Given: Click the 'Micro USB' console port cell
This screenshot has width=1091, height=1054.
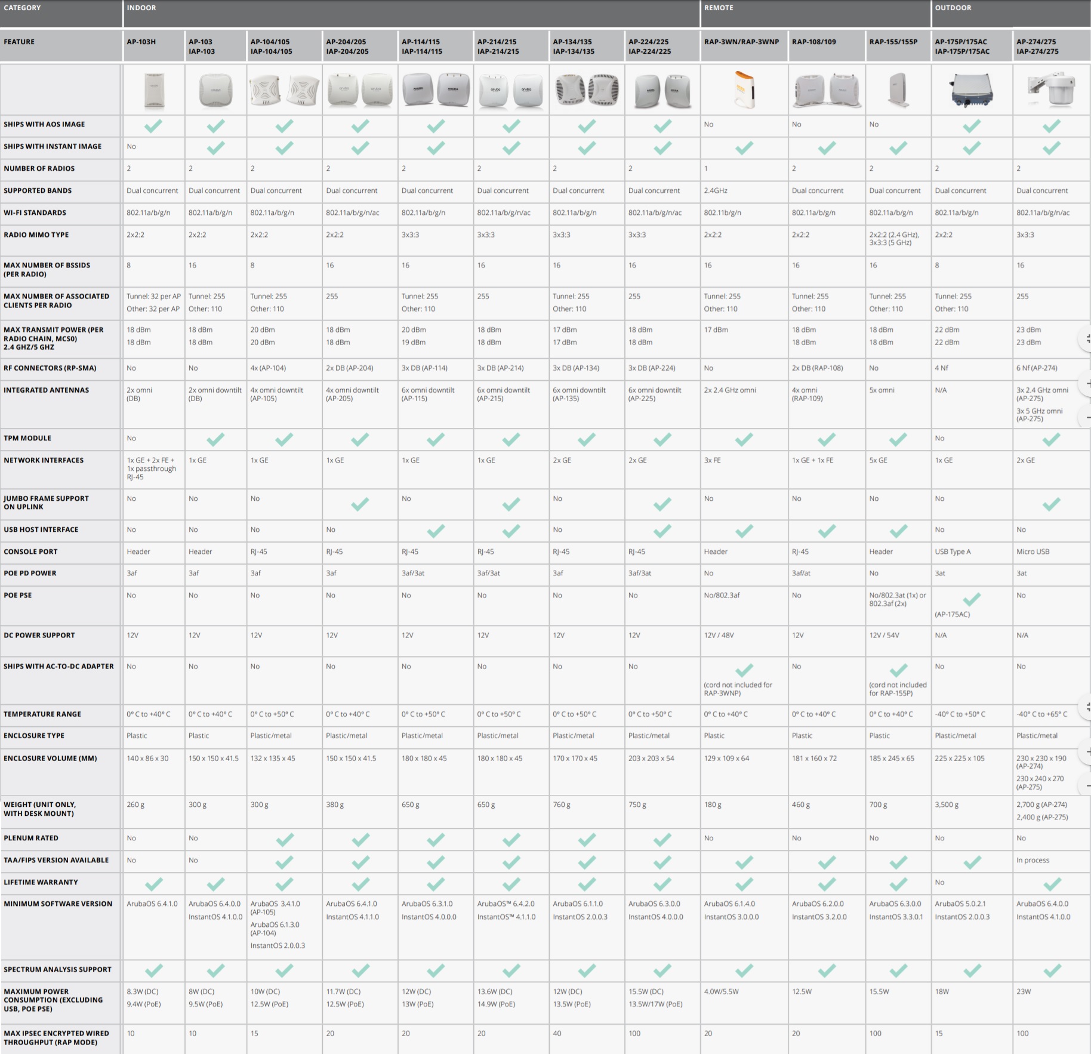Looking at the screenshot, I should tap(1033, 551).
